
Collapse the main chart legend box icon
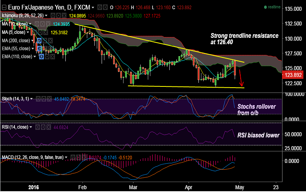coord(4,8)
